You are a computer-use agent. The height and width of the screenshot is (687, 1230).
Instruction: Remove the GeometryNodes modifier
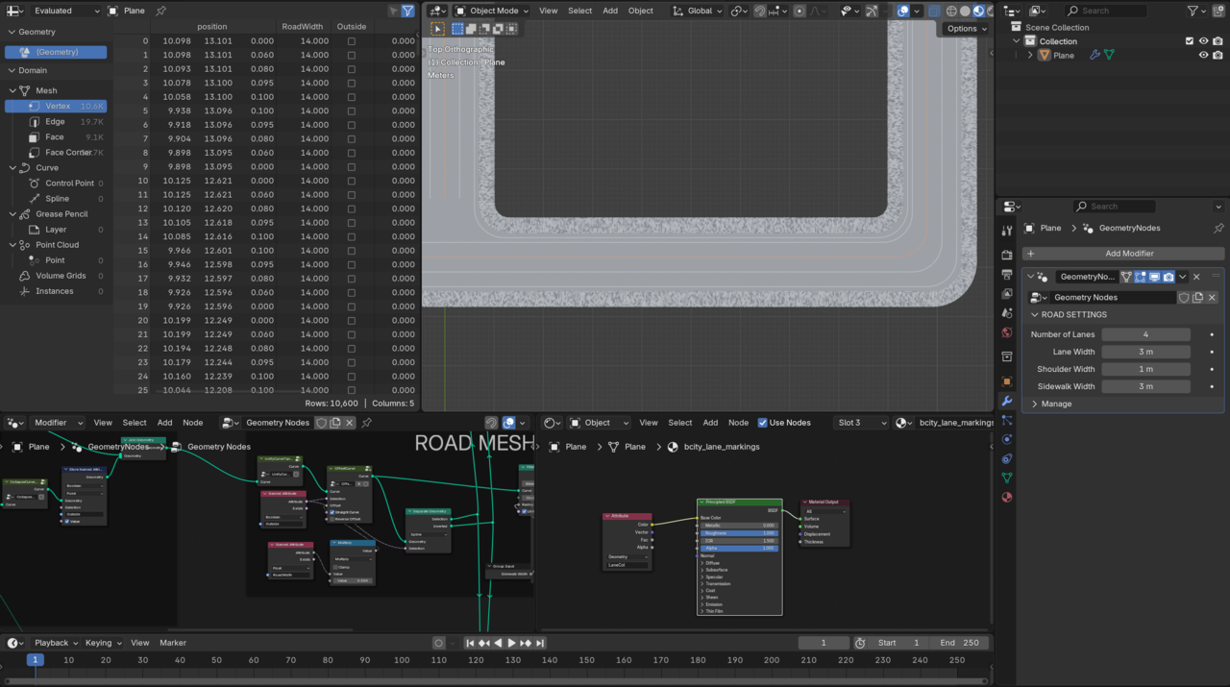click(x=1196, y=277)
